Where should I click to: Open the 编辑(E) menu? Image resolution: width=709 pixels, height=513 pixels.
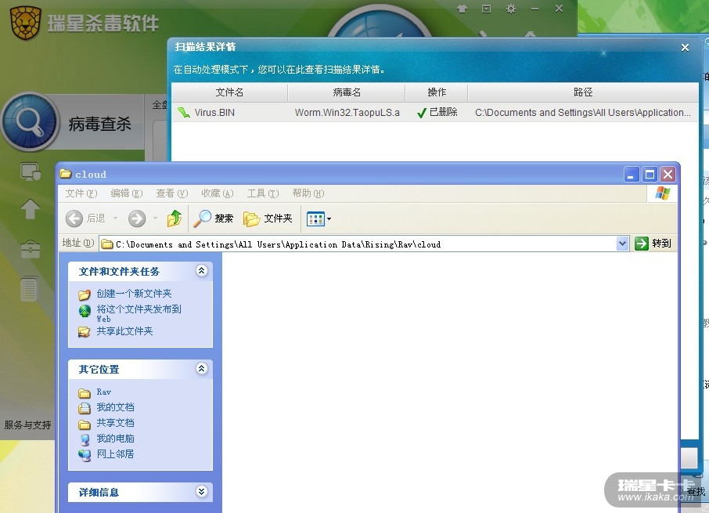[127, 193]
